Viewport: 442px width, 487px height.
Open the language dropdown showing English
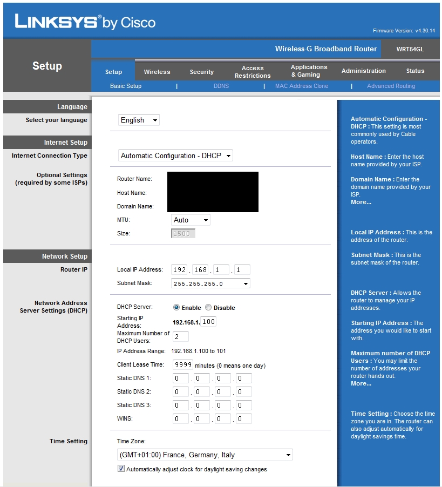coord(139,120)
